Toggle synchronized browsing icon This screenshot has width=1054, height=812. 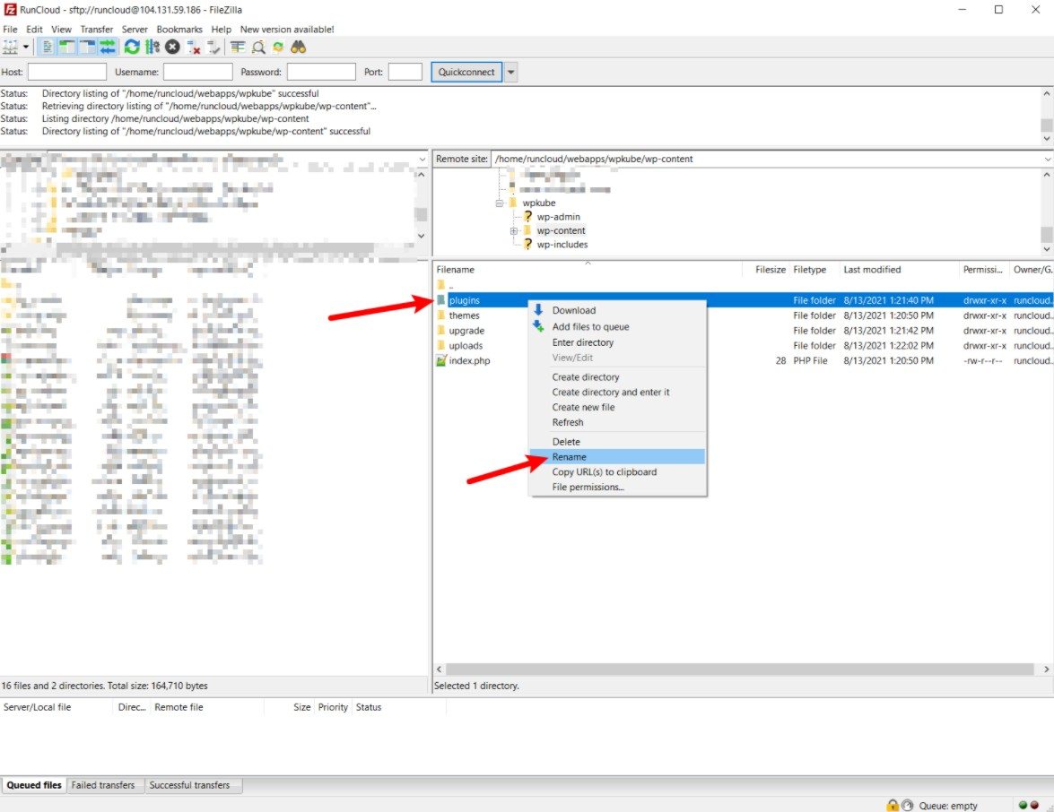(x=277, y=47)
